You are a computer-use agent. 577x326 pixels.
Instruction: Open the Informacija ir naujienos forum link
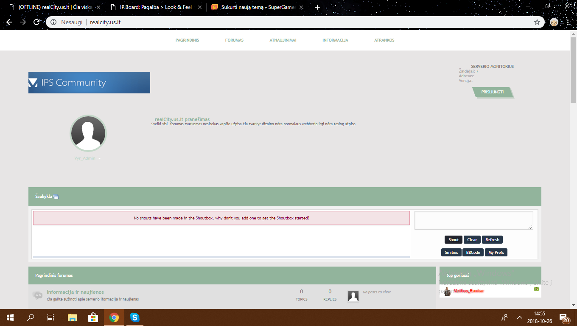75,292
